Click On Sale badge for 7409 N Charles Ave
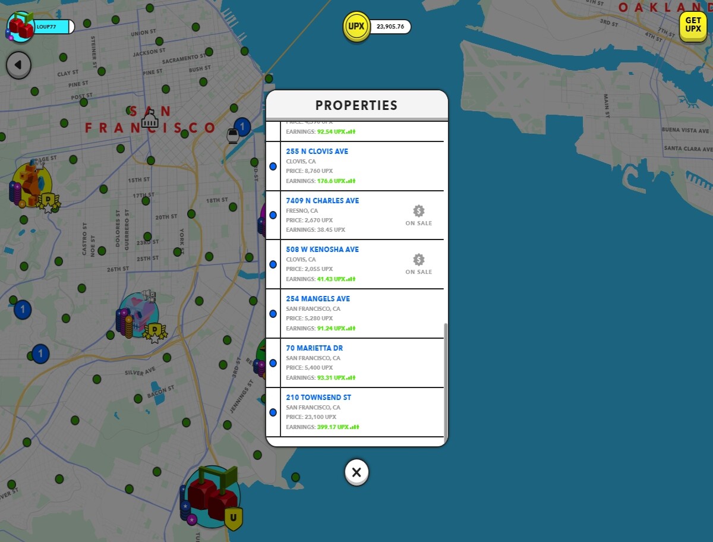Screen dimensions: 713x542 (x=419, y=215)
